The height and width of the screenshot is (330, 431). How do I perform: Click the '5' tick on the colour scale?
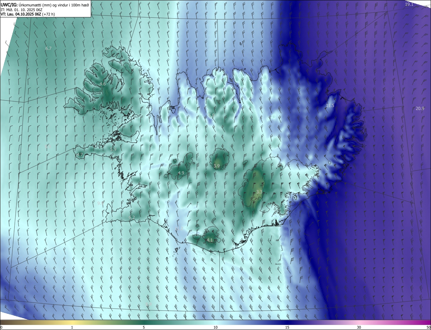click(144, 327)
